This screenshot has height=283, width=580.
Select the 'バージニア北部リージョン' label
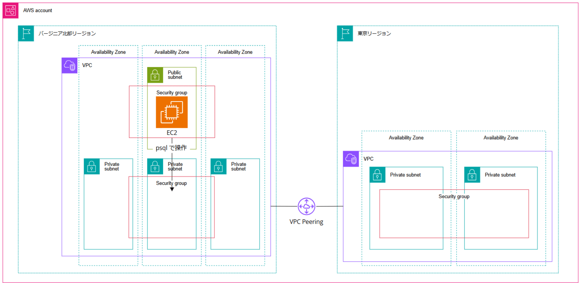point(67,33)
